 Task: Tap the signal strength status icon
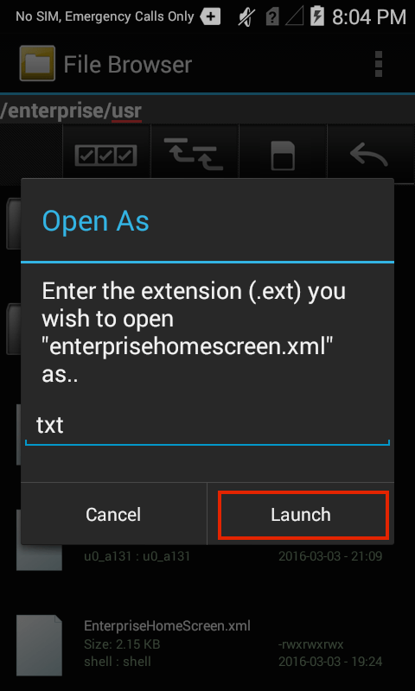click(x=295, y=17)
